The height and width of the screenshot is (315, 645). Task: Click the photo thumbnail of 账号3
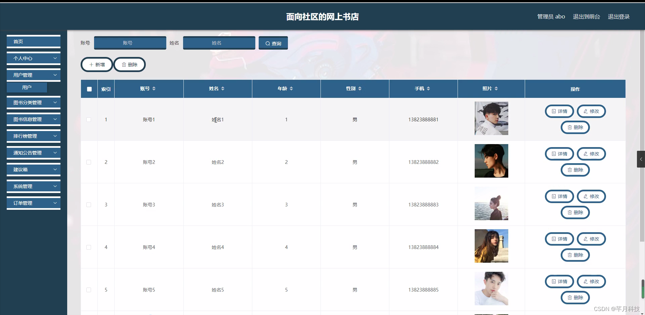tap(491, 203)
